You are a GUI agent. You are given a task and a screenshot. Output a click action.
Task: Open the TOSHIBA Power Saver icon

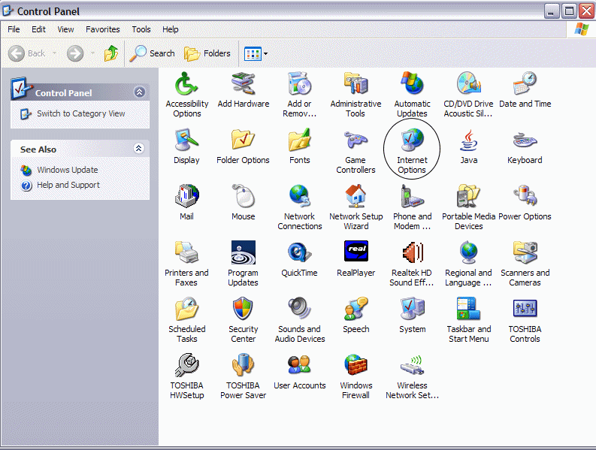point(243,366)
